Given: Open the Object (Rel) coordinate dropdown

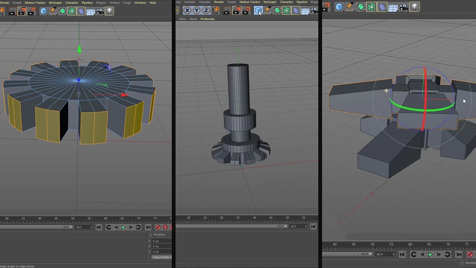Looking at the screenshot, I should point(161,258).
